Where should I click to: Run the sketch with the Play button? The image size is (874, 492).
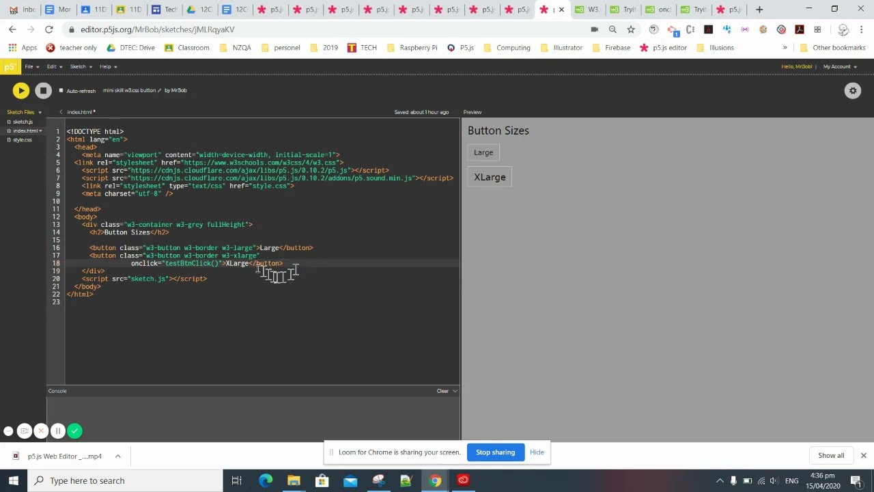pyautogui.click(x=20, y=90)
